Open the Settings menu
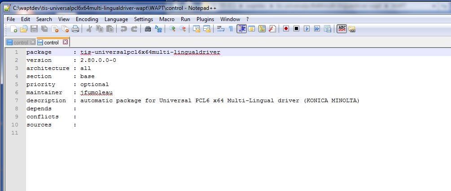The image size is (451, 191). (144, 19)
